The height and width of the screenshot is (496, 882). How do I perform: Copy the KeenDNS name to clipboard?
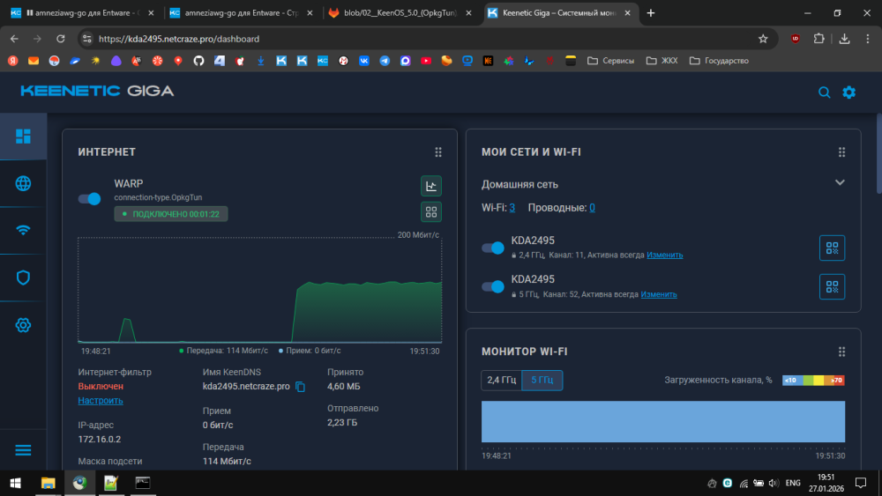(x=301, y=387)
